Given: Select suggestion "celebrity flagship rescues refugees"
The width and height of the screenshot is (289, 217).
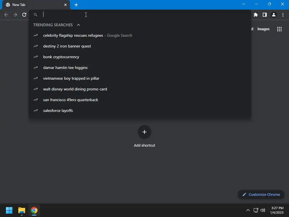Looking at the screenshot, I should pos(140,35).
